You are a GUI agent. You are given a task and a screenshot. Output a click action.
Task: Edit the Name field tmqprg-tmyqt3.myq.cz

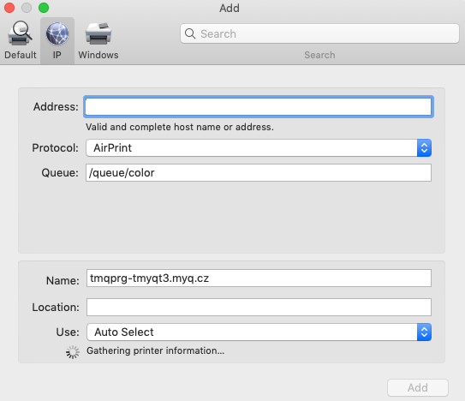click(259, 278)
